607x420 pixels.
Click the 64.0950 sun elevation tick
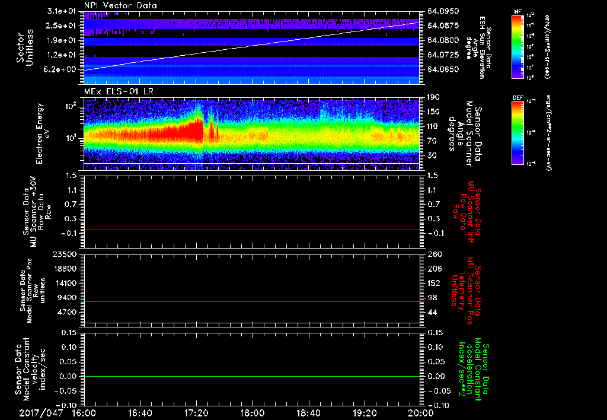[x=443, y=11]
